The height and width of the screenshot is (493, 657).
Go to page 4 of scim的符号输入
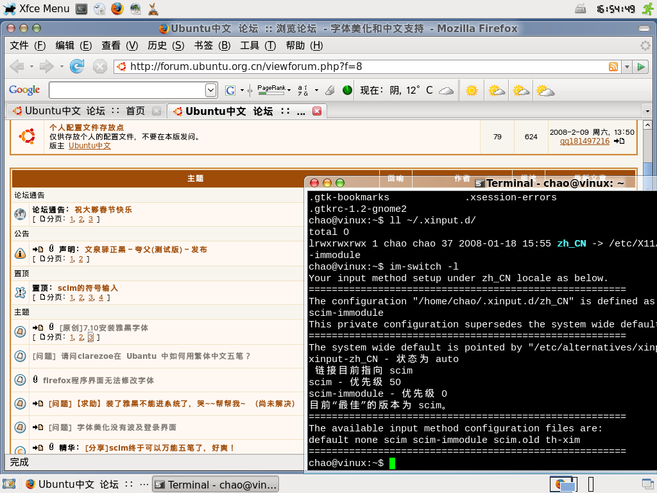pos(101,298)
